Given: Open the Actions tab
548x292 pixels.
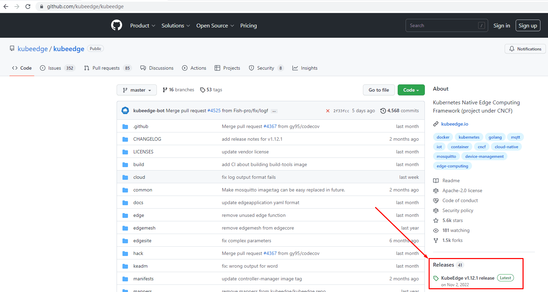Looking at the screenshot, I should [194, 68].
